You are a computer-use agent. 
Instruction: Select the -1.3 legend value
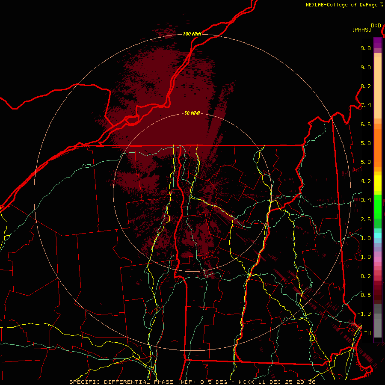[364, 314]
